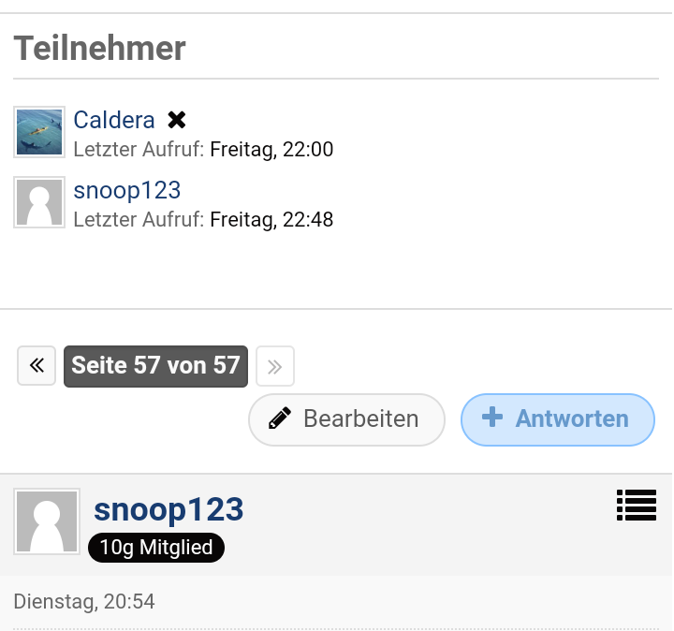Click the double-right arrow next page icon

pos(274,366)
